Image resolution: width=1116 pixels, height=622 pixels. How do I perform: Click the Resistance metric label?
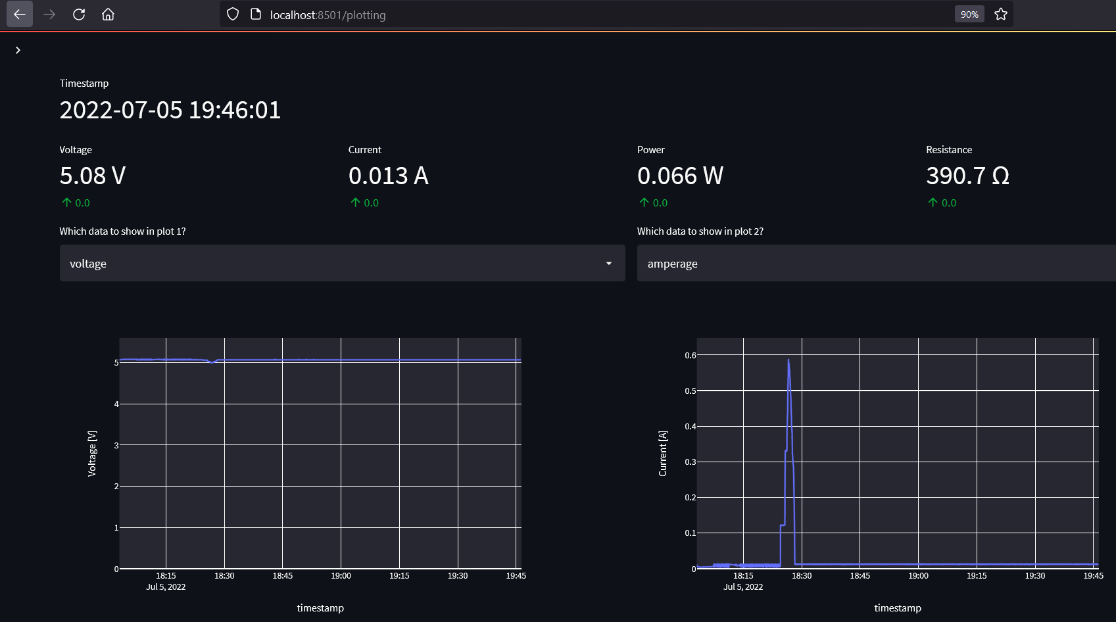point(949,150)
